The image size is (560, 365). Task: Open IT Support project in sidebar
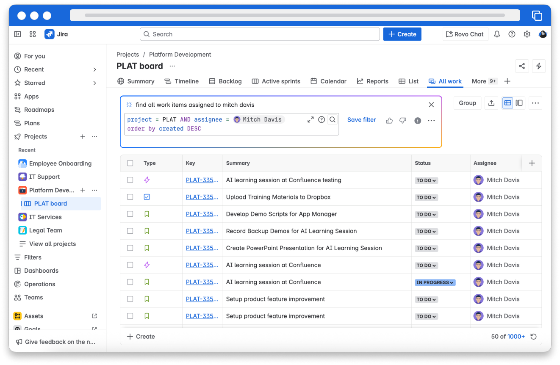tap(44, 177)
